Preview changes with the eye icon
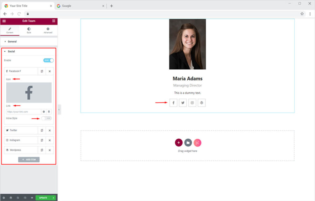Viewport: 315px width, 201px height. [32, 198]
